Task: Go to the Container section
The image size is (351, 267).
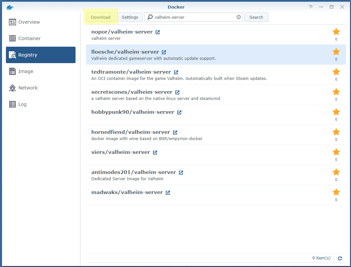Action: pos(40,38)
